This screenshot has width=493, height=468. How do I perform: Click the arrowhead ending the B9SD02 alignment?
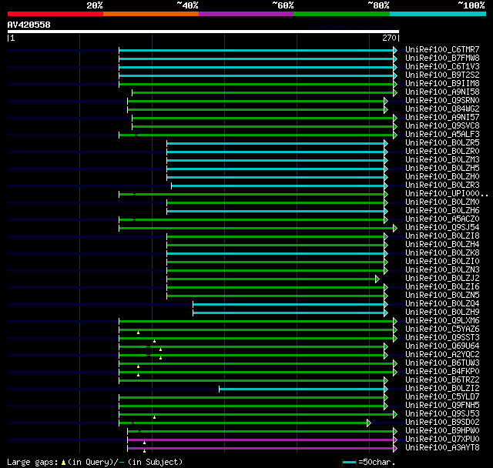click(369, 423)
